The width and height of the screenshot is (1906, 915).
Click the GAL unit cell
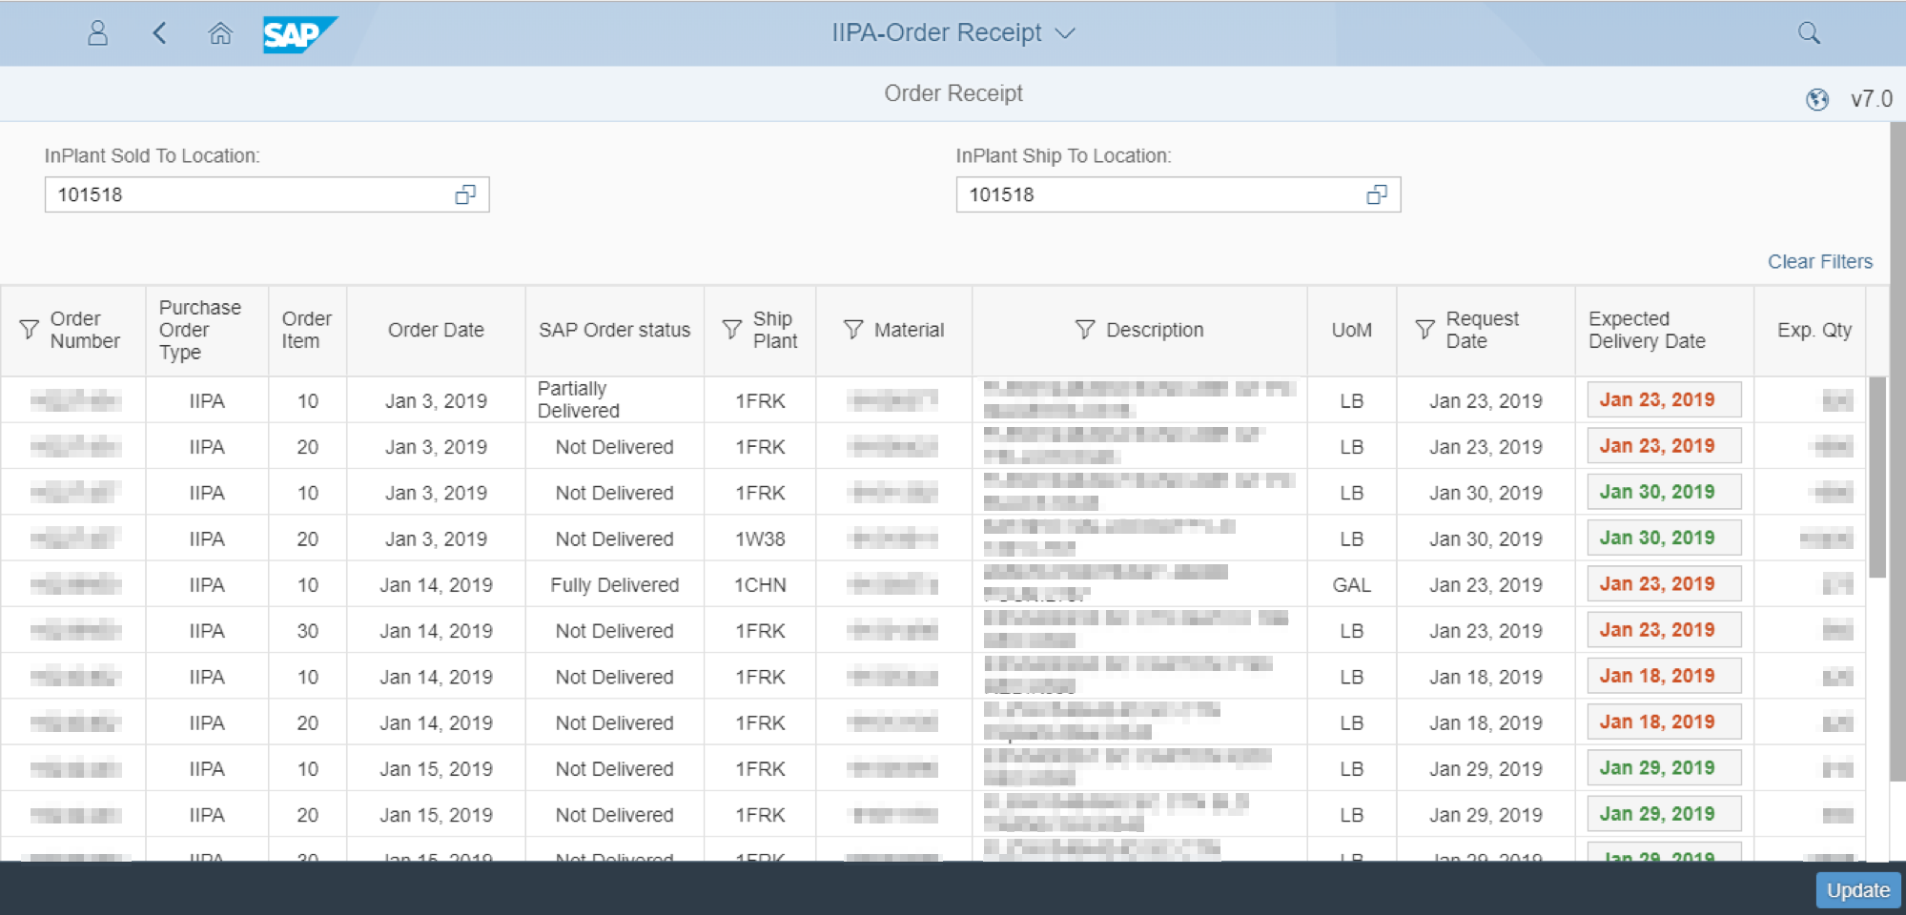(x=1351, y=585)
